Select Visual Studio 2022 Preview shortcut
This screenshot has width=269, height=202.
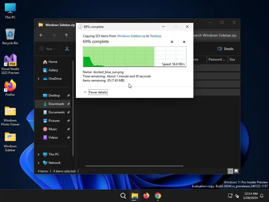tap(10, 64)
